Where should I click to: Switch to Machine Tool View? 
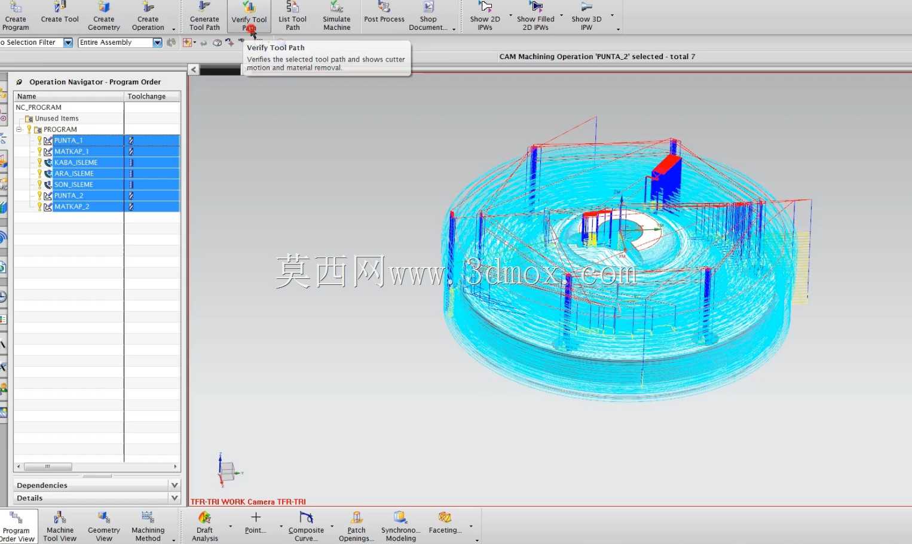[60, 526]
